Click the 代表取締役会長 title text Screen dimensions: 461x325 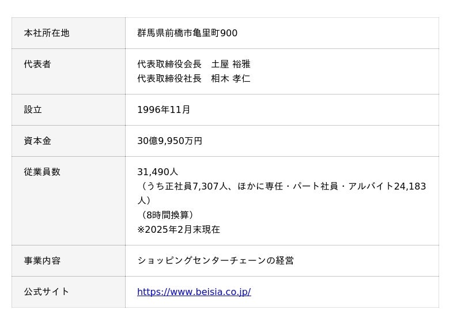pos(169,64)
